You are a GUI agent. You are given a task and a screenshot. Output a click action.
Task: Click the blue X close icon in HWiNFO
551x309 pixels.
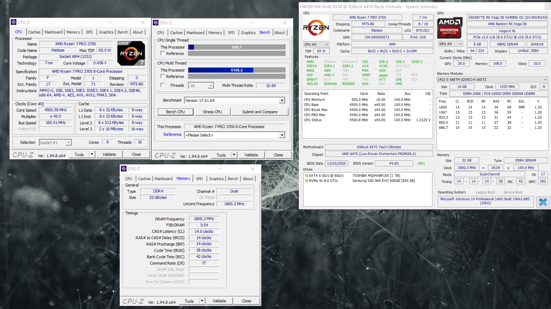[x=543, y=202]
